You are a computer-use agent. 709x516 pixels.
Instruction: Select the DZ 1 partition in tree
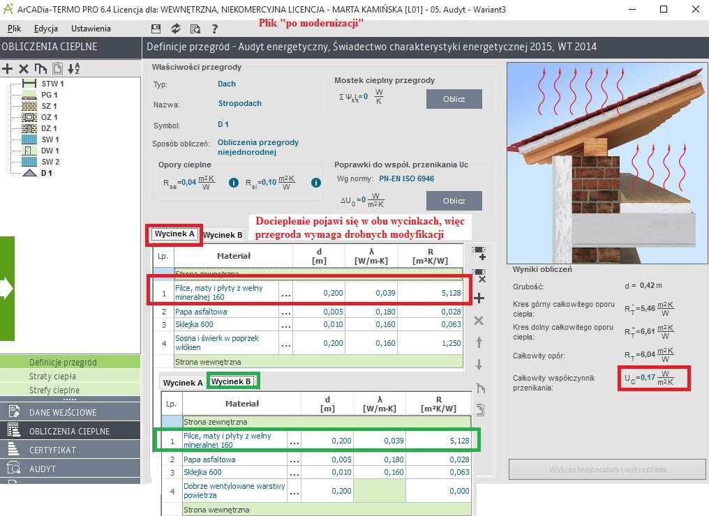pos(49,128)
